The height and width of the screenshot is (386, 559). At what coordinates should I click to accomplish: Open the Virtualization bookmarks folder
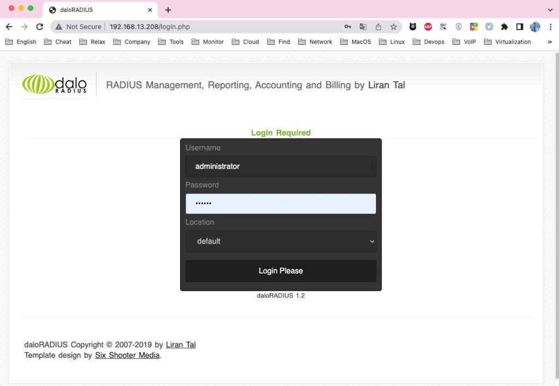coord(507,41)
